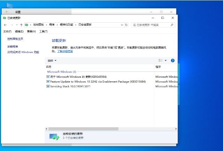Expand the view options dropdown arrow
Screen dimensions: 223x151
click(166, 60)
